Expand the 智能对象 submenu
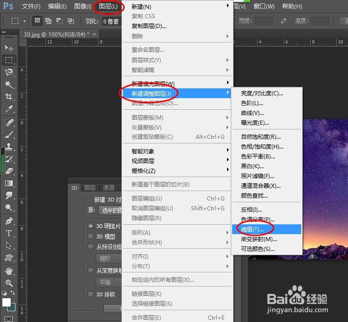348x322 pixels. [177, 151]
